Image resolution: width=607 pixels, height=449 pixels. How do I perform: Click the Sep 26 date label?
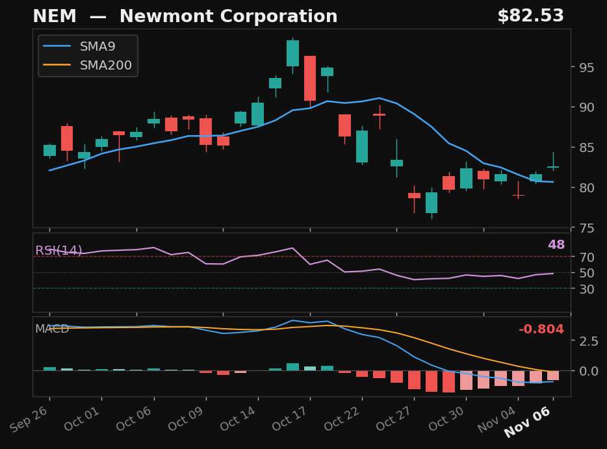tap(29, 420)
